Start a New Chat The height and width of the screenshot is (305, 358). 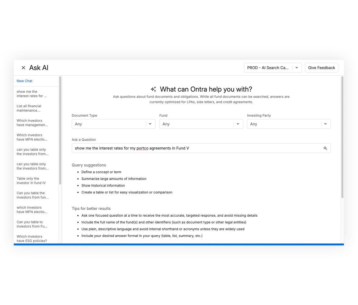tap(24, 81)
